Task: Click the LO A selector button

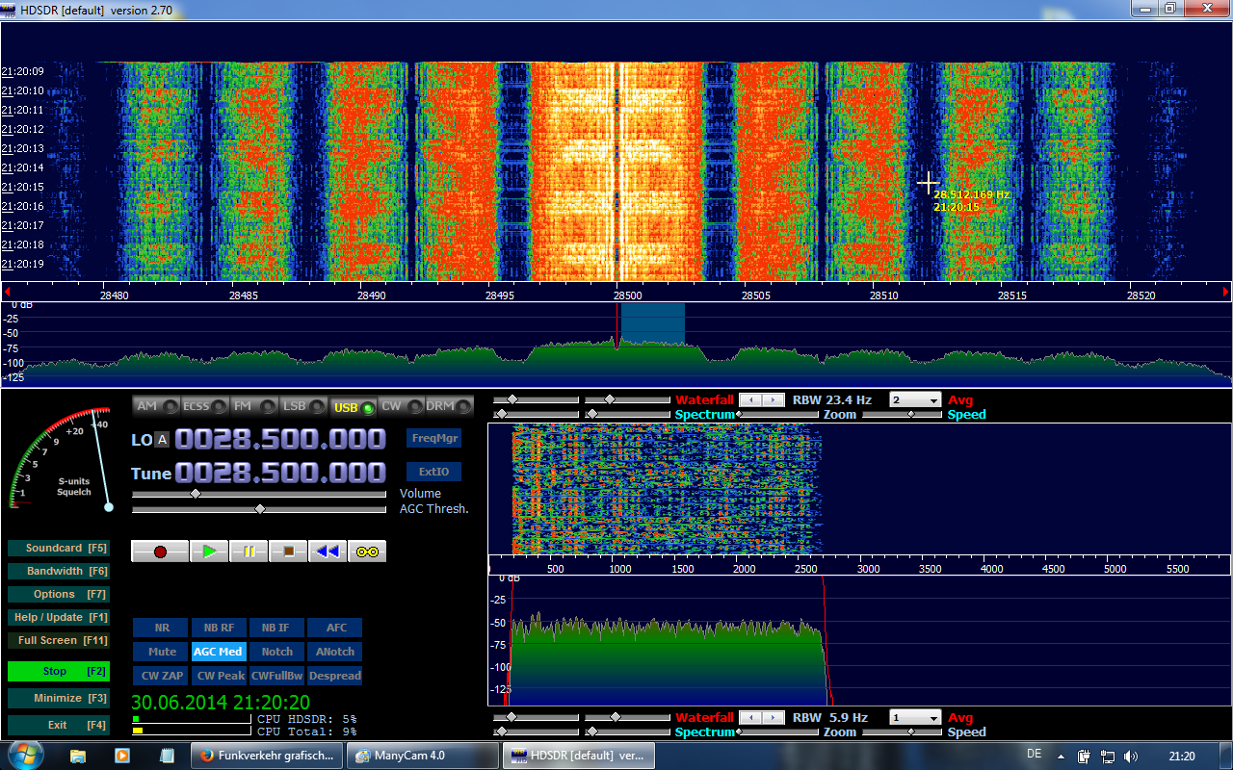Action: 163,440
